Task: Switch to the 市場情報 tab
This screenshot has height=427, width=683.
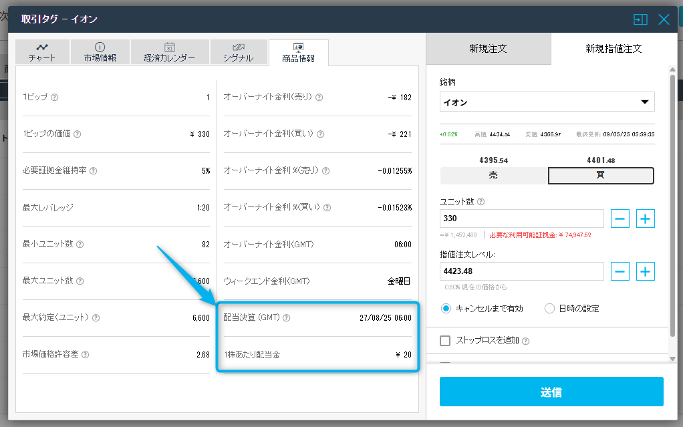Action: [x=100, y=52]
